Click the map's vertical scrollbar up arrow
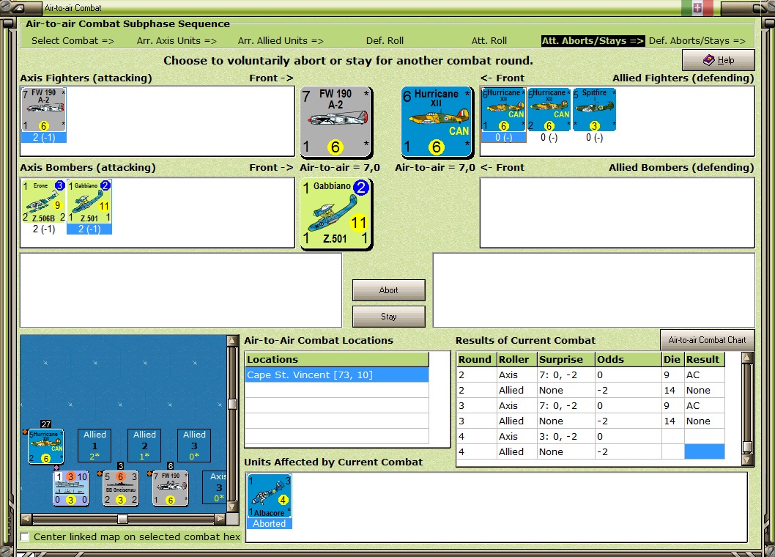Screen dimensions: 775x557 coord(232,340)
